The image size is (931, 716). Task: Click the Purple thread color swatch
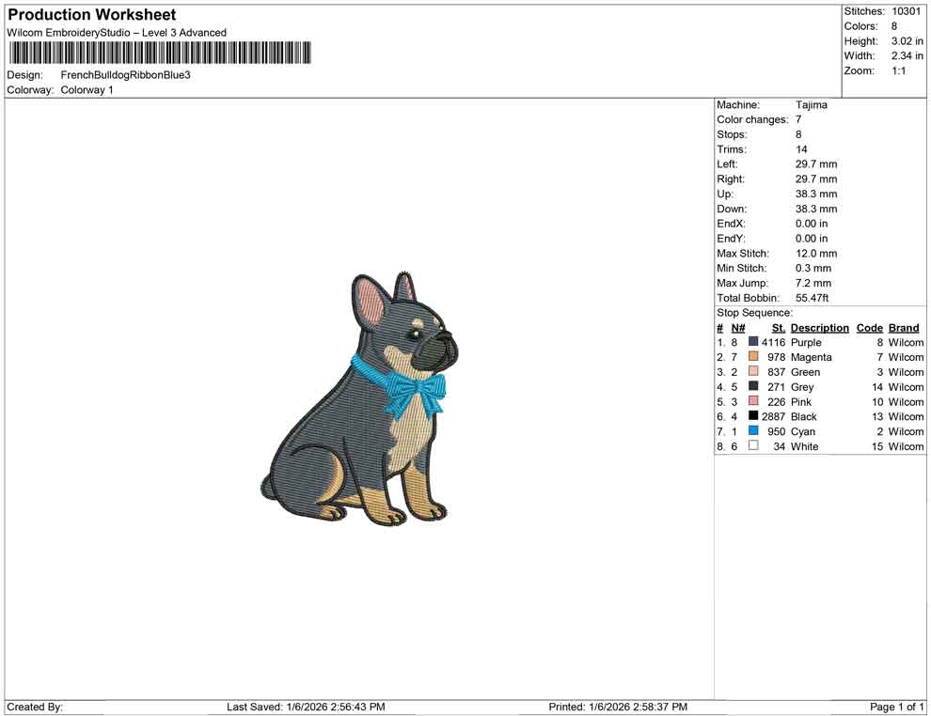pos(751,342)
